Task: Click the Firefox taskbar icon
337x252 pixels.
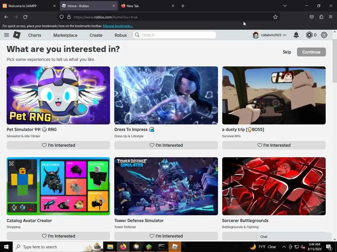Action: point(123,247)
